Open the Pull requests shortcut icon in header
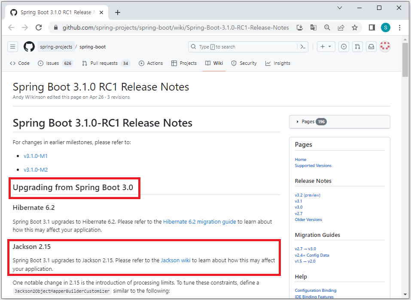Viewport: 411px width, 300px height. tap(357, 47)
